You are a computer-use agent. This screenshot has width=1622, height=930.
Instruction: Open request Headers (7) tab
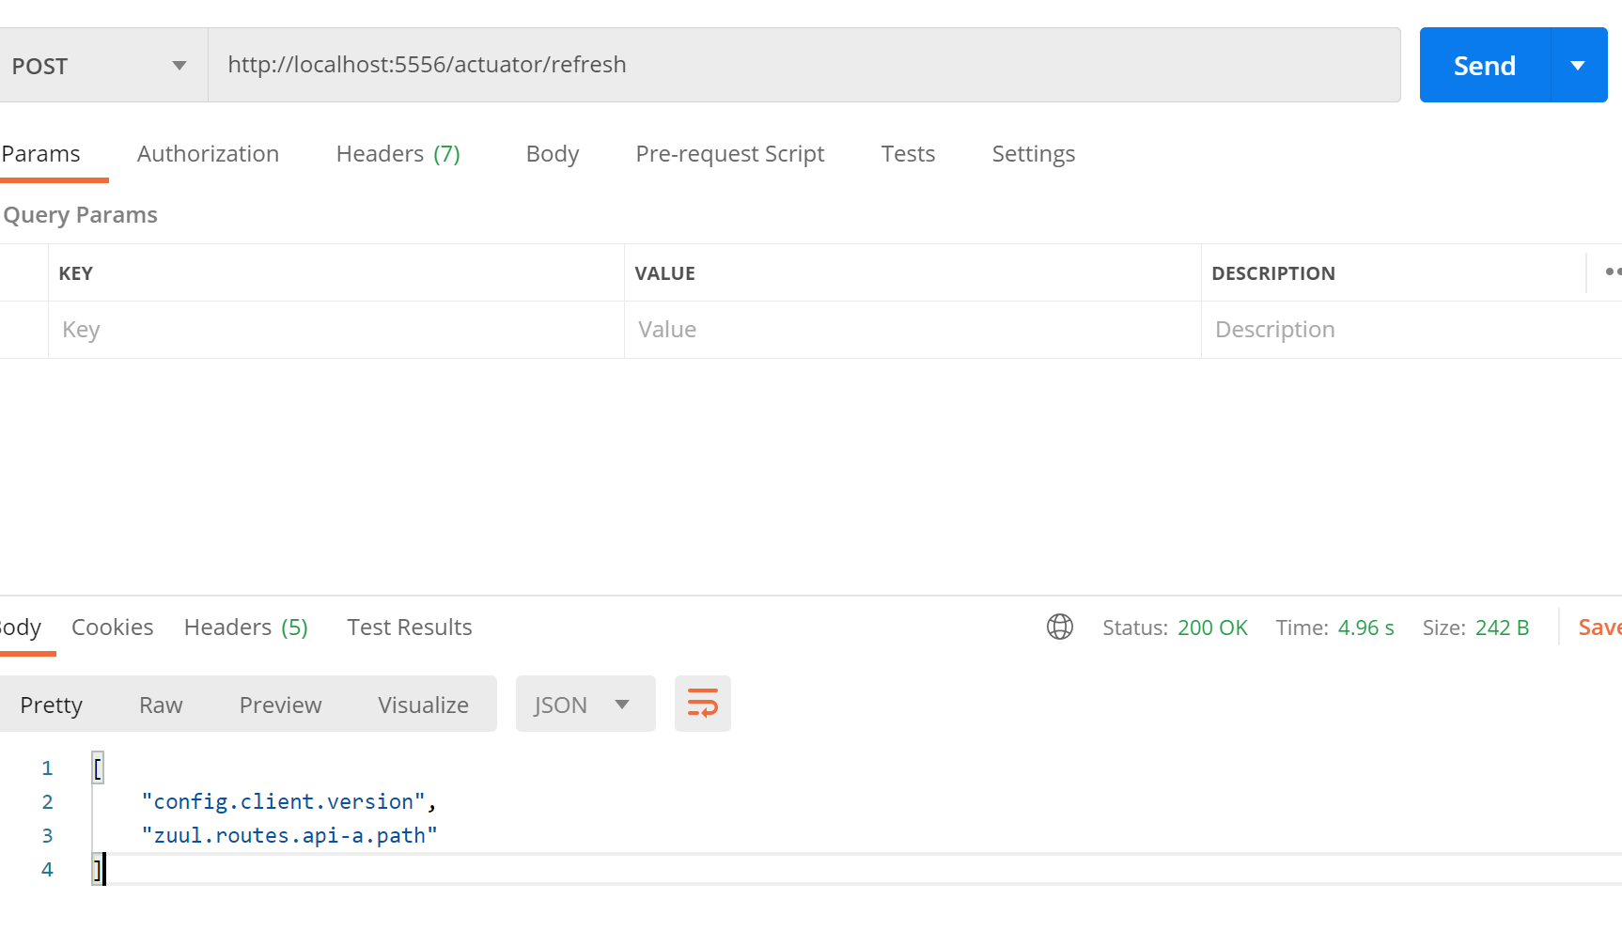(x=398, y=154)
